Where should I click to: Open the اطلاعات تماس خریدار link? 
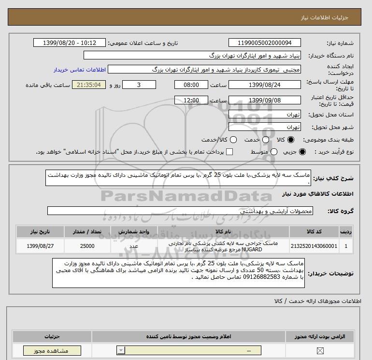(x=80, y=70)
